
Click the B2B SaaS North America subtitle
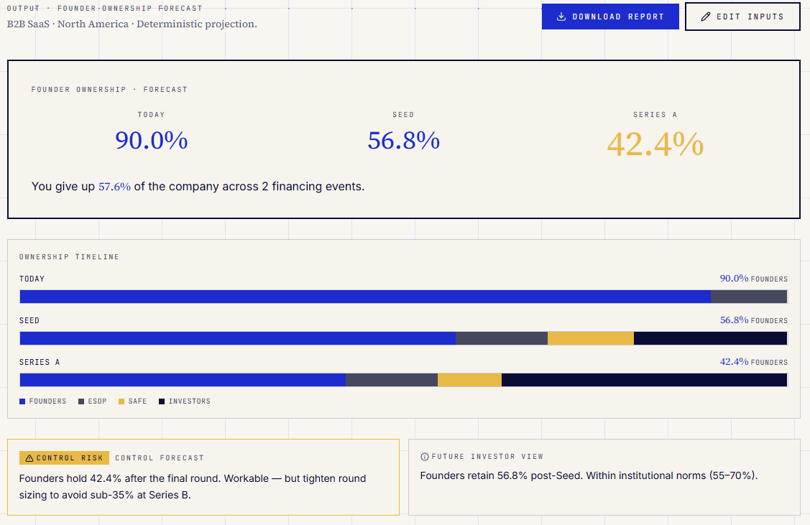pos(132,24)
